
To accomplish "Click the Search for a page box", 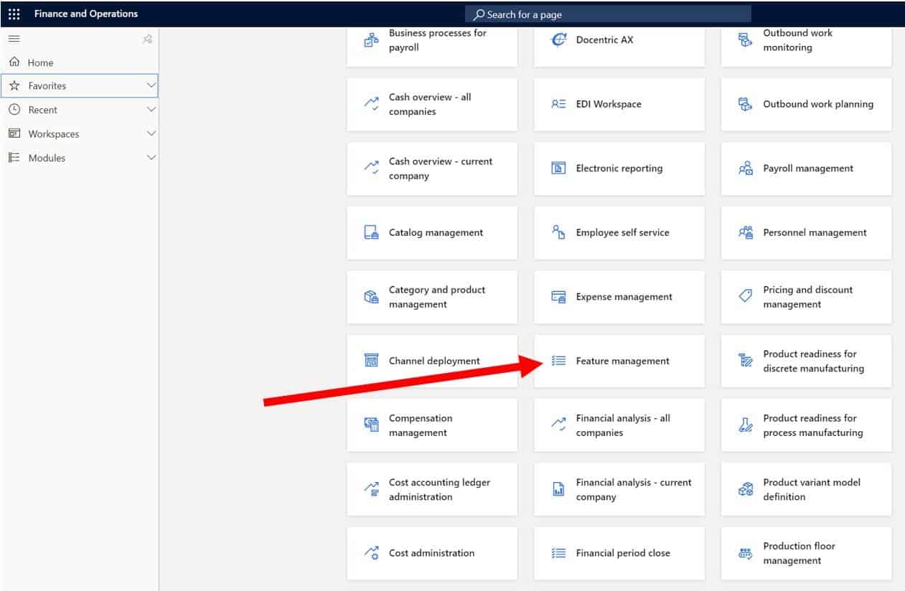I will 608,14.
